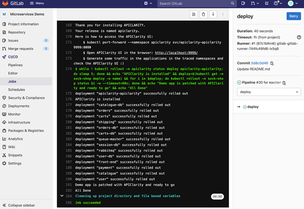Screen dimensions: 304x209
Task: Collapse the cleanup section at line 194
Action: tap(62, 196)
